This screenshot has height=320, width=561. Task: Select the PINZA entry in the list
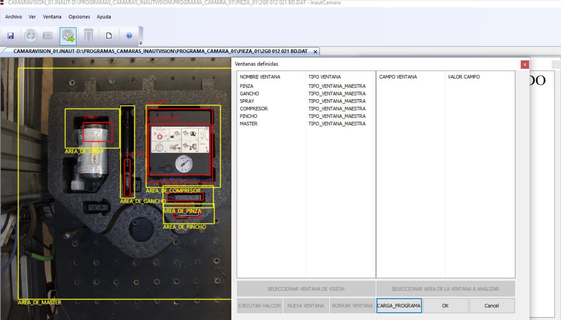(246, 86)
